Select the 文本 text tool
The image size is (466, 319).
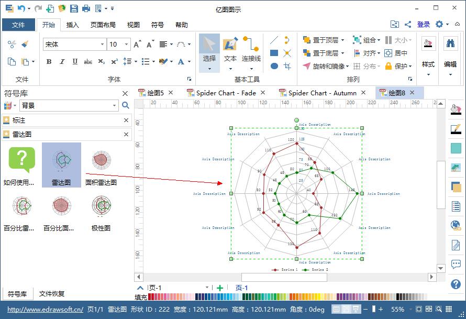pos(230,53)
